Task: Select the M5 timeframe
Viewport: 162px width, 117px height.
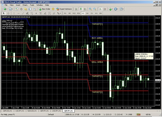Action: (69, 13)
